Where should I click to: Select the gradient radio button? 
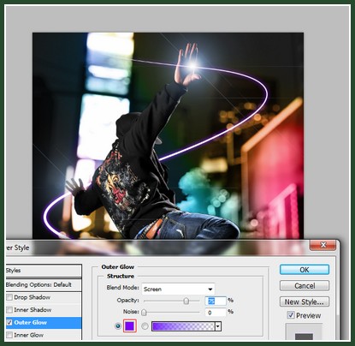click(145, 326)
